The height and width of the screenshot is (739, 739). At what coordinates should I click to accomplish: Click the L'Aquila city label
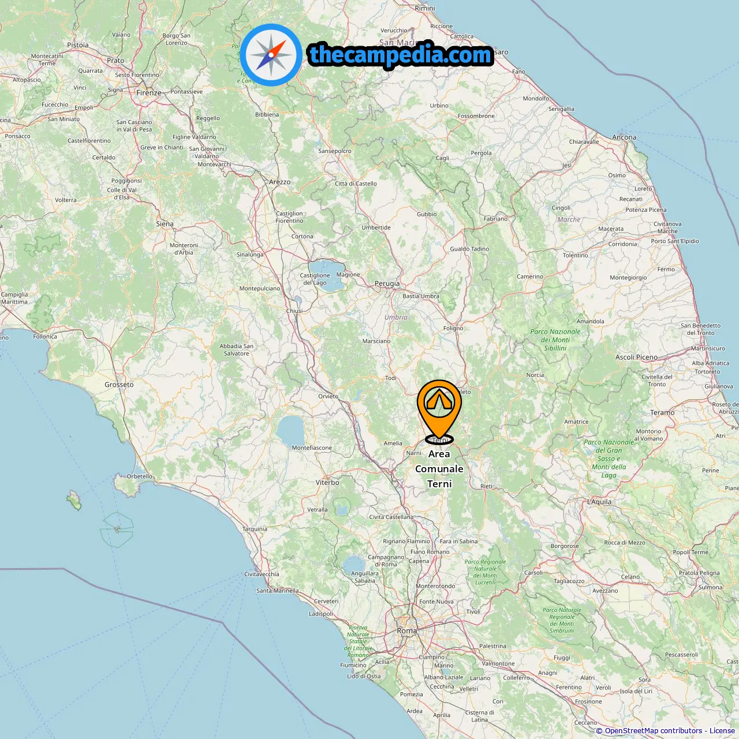tap(599, 502)
